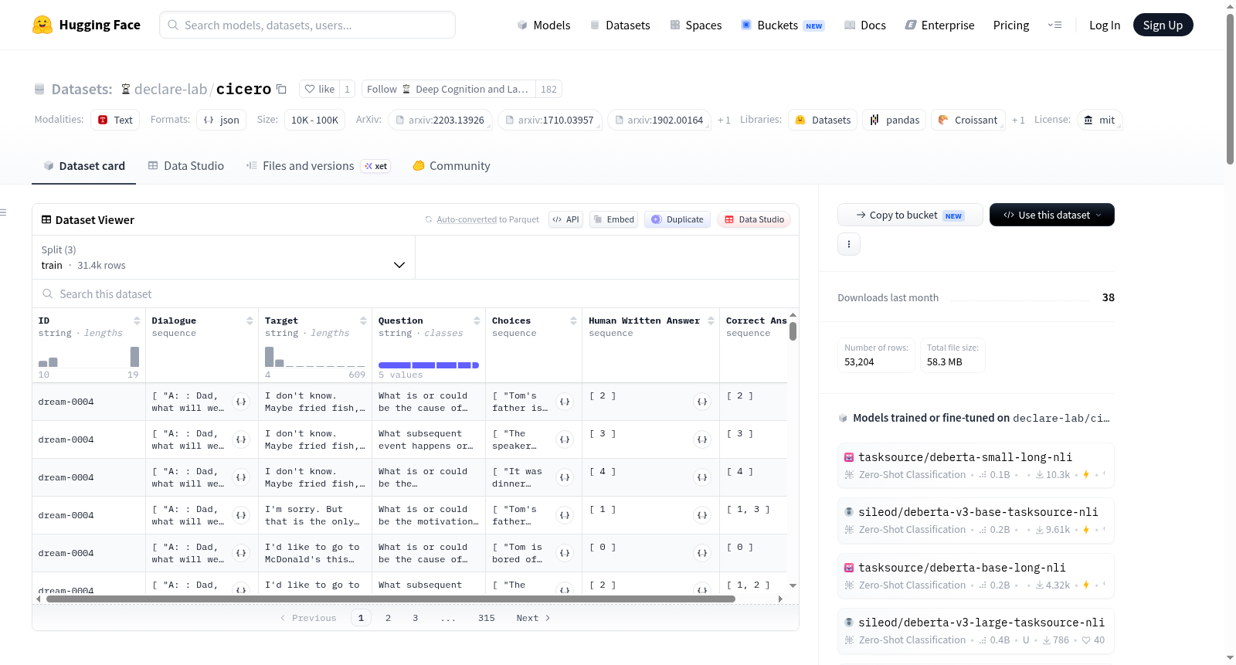Click the mit license tag
The image size is (1236, 665).
point(1099,120)
